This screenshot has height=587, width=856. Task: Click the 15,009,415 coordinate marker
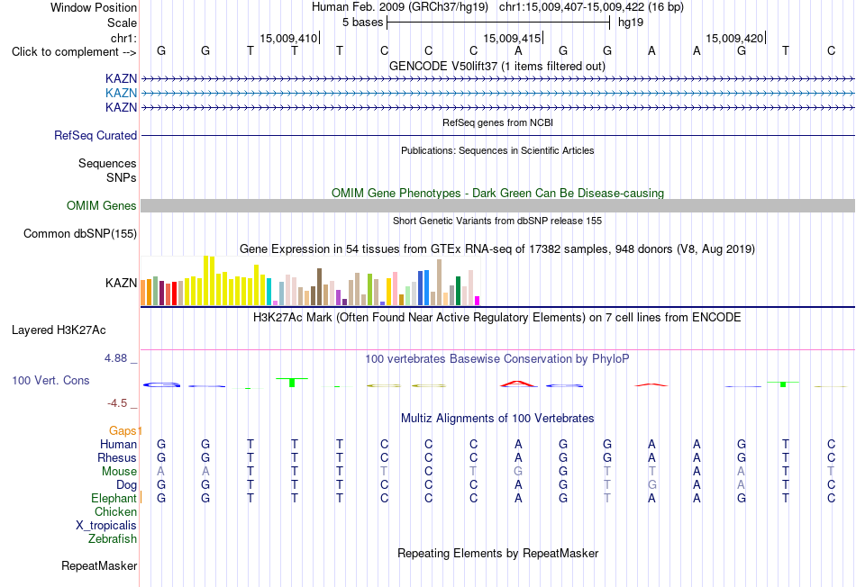pyautogui.click(x=512, y=38)
